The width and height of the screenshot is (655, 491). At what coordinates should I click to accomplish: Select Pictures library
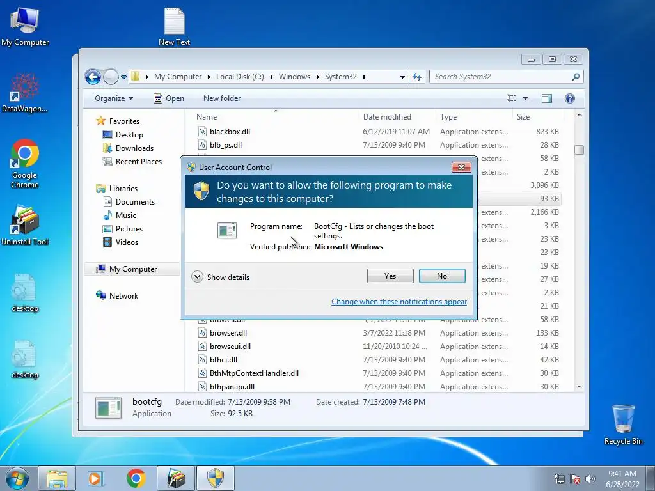pos(122,229)
